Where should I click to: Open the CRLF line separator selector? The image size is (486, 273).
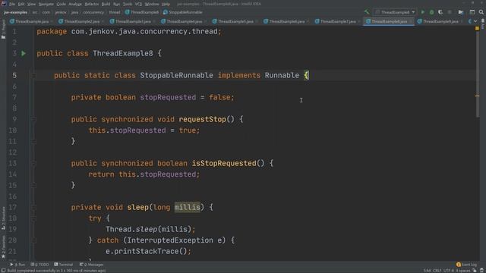coord(437,271)
